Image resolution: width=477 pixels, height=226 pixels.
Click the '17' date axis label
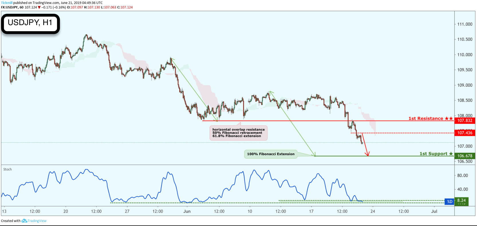pos(311,211)
